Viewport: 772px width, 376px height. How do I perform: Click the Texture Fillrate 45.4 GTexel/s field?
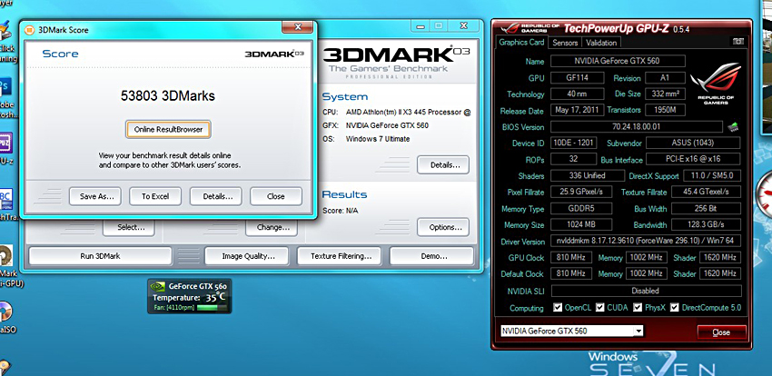click(x=706, y=192)
